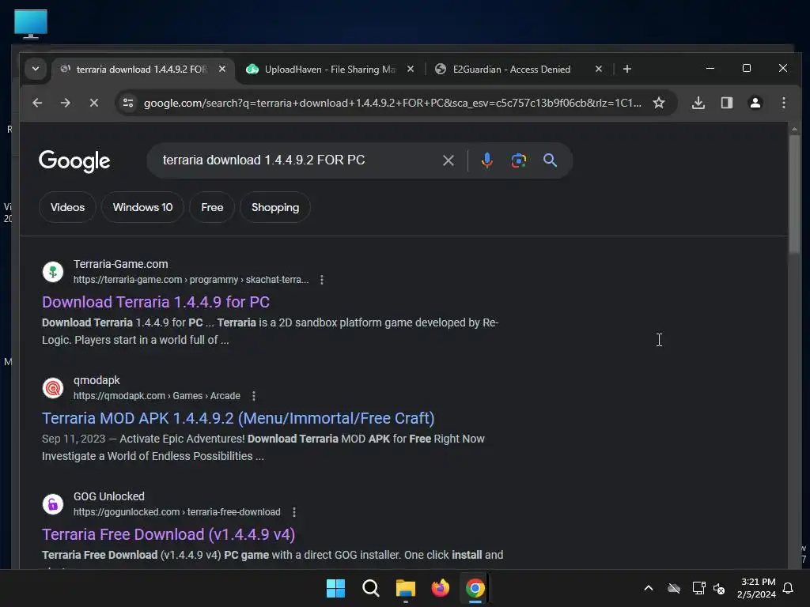
Task: Open a new Chrome tab
Action: 627,69
